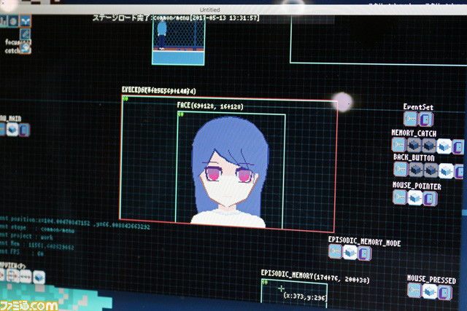The image size is (467, 311).
Task: Select the cube icon under EPISODIC_MEMORY_MODE
Action: (x=350, y=253)
